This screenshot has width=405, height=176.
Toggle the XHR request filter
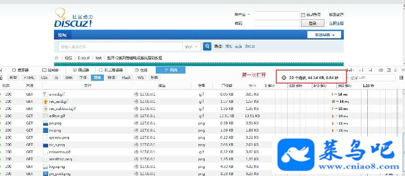click(x=69, y=77)
